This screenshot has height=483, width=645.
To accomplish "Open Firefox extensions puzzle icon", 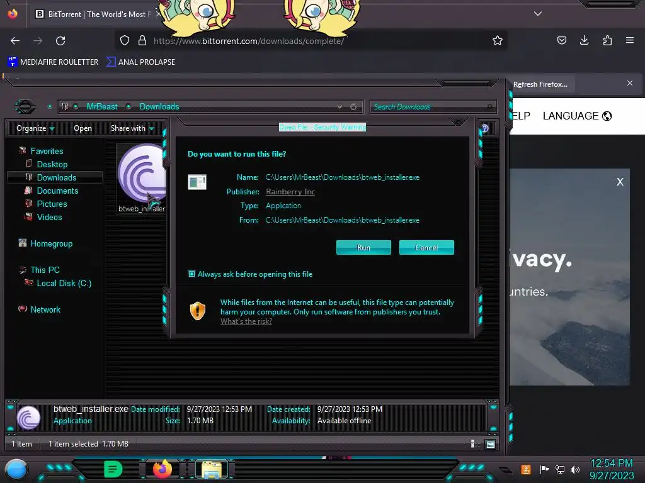I will point(607,40).
